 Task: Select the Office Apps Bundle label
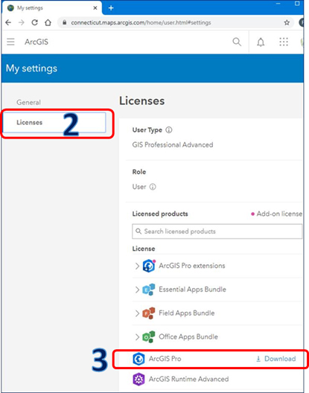[x=188, y=336]
